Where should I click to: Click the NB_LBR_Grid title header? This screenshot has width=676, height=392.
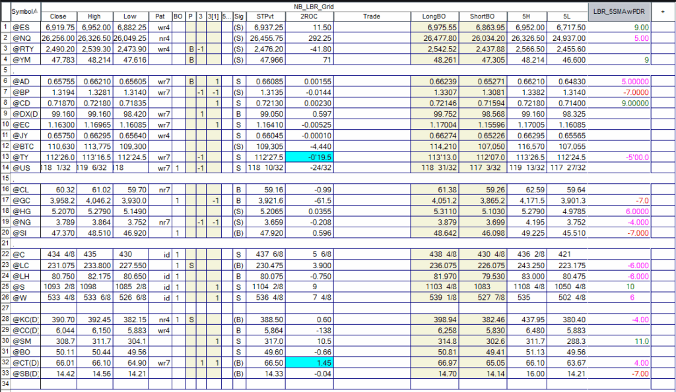coord(314,7)
